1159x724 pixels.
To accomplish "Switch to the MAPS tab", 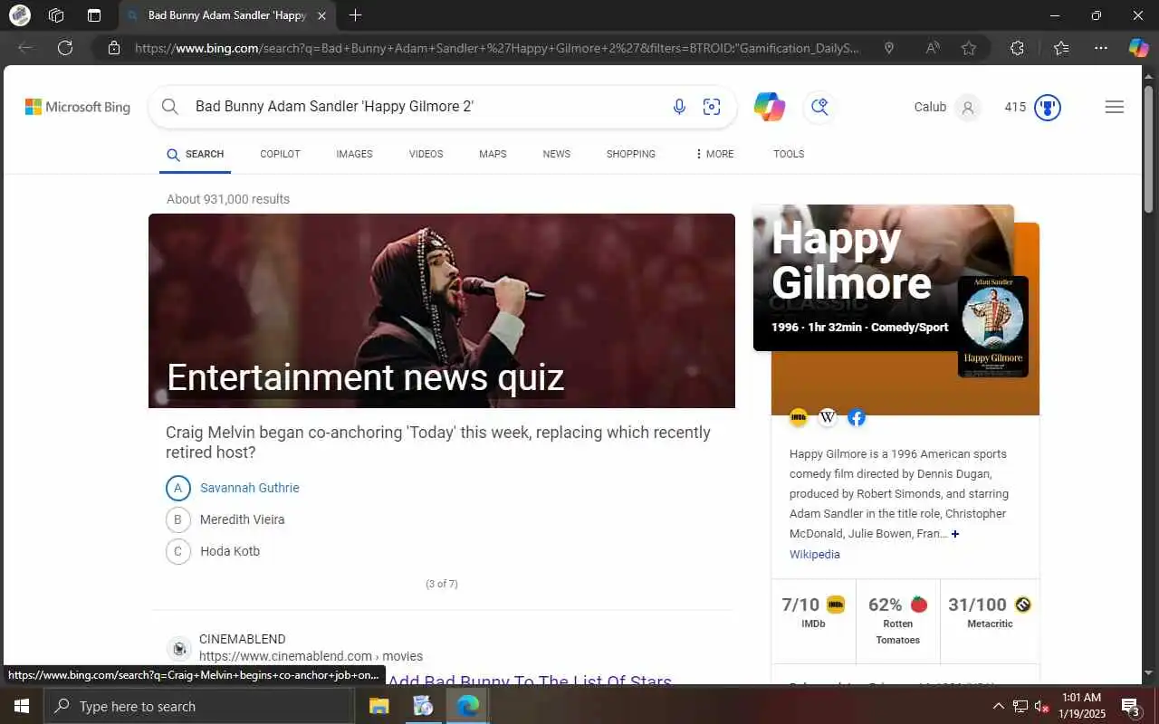I will click(493, 154).
